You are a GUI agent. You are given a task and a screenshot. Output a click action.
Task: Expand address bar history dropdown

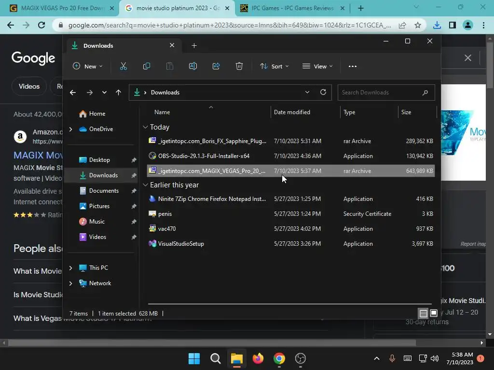coord(307,92)
